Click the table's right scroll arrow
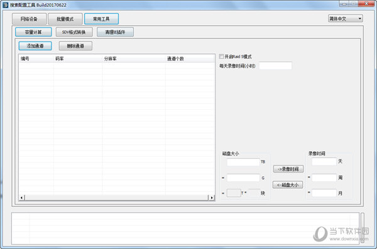This screenshot has height=249, width=377. 212,198
